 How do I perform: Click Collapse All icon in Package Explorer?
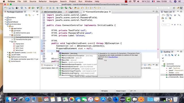26,15
